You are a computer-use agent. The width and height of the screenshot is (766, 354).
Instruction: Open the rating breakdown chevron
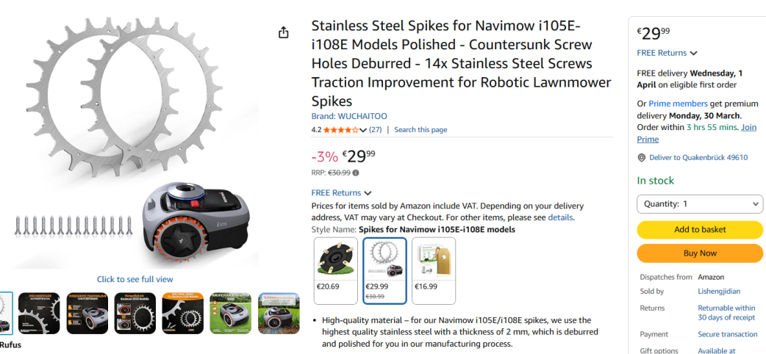coord(363,130)
